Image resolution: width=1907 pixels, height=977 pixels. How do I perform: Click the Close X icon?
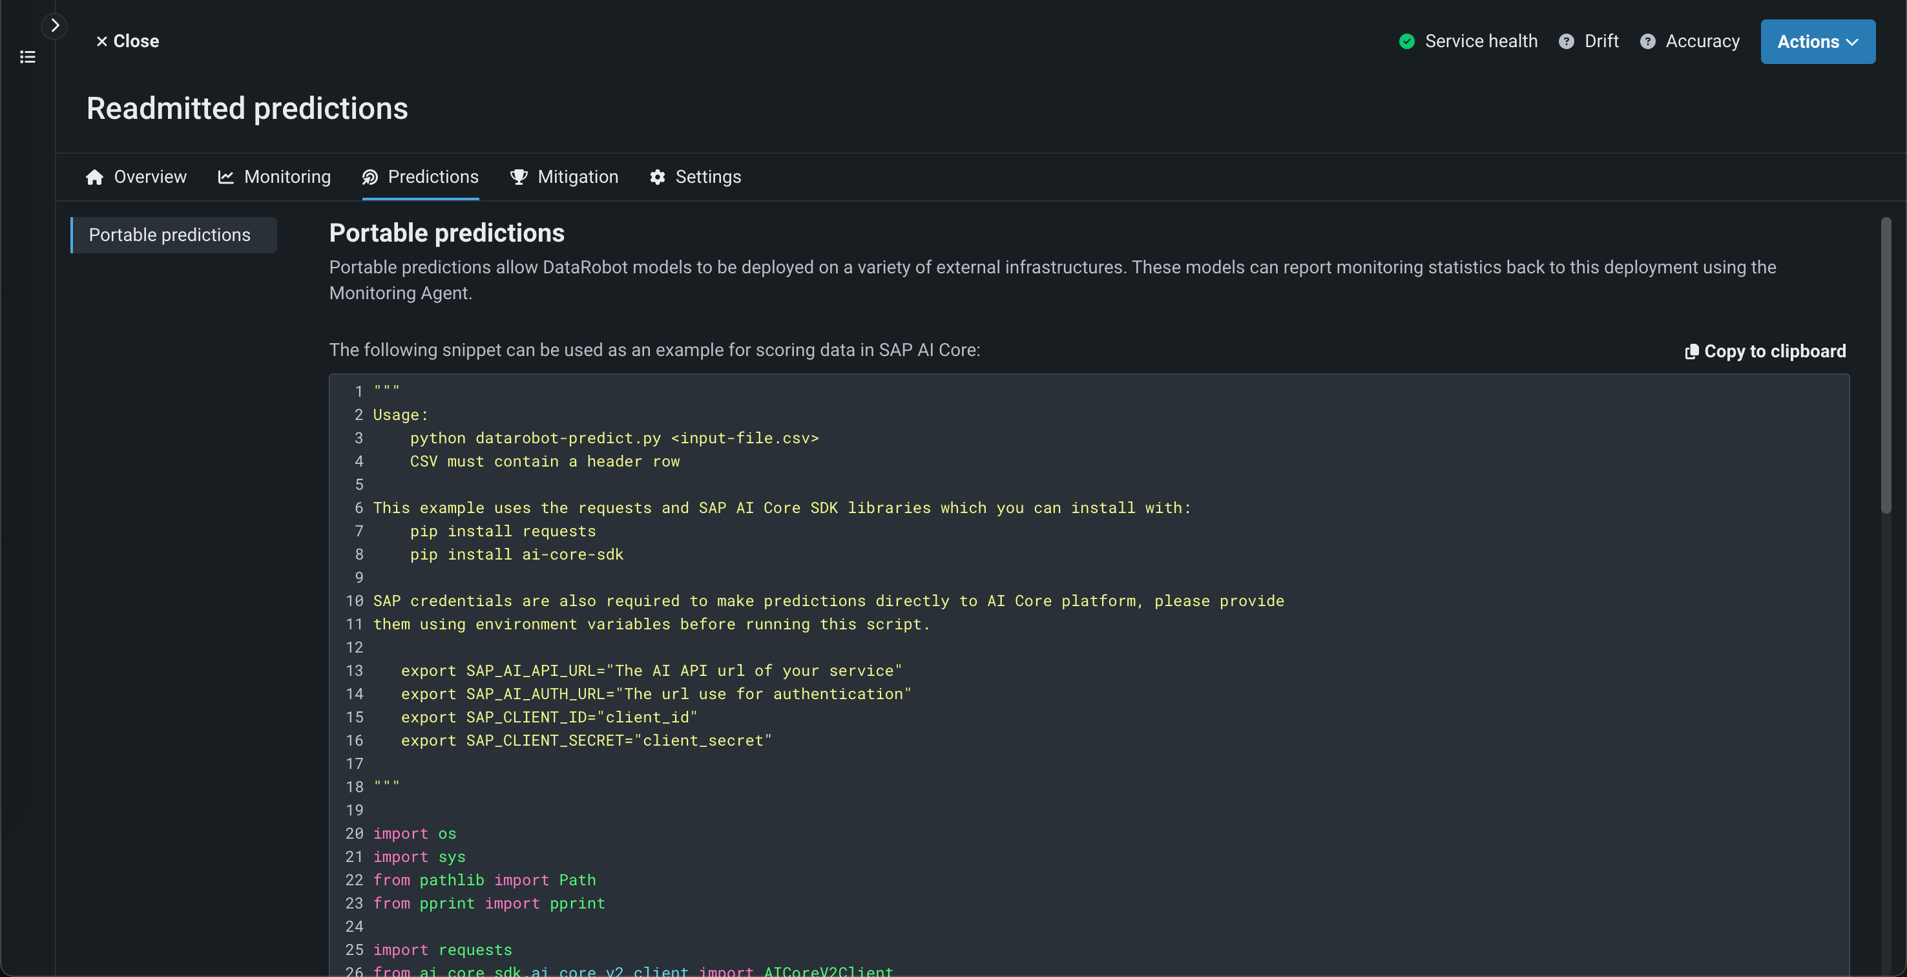pyautogui.click(x=101, y=41)
